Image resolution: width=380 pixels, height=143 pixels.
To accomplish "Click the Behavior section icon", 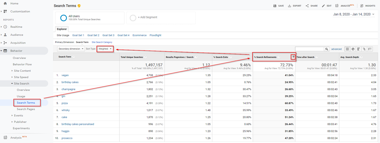I will click(x=5, y=51).
